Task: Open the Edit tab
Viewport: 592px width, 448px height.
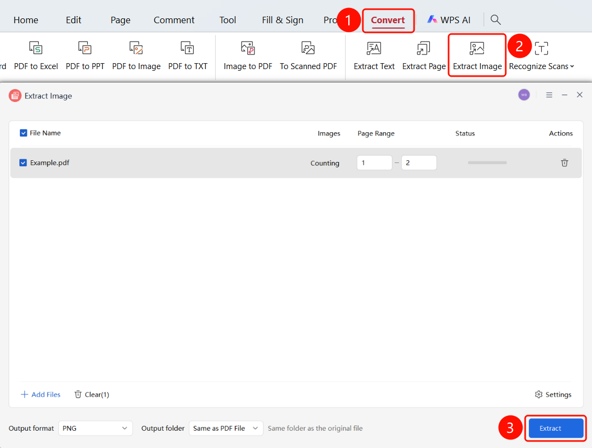Action: coord(73,20)
